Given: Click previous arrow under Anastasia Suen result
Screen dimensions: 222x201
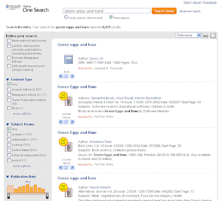Looking at the screenshot, I should point(61,168).
